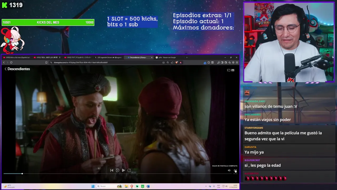
Task: Click the streamer webcam feed
Action: [289, 42]
